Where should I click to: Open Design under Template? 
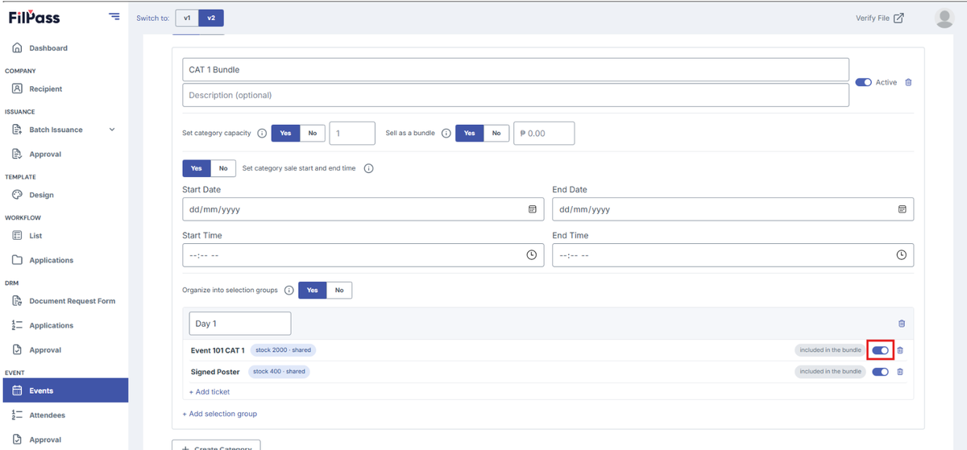click(42, 195)
